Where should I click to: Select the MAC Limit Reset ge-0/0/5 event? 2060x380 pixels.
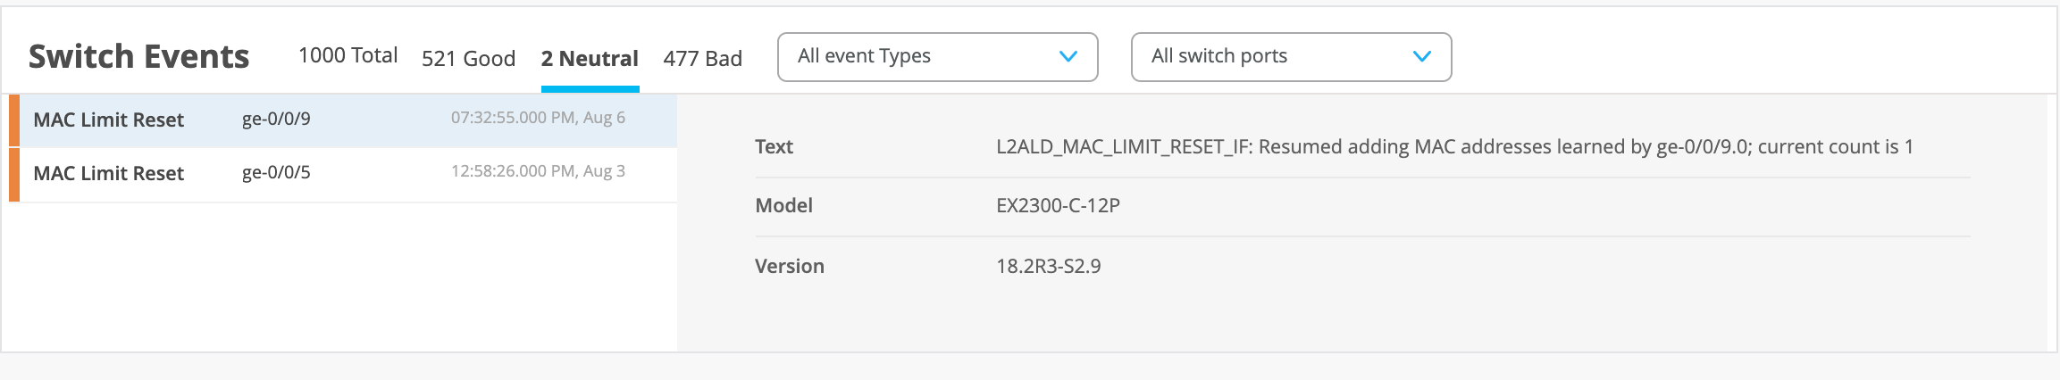(109, 174)
